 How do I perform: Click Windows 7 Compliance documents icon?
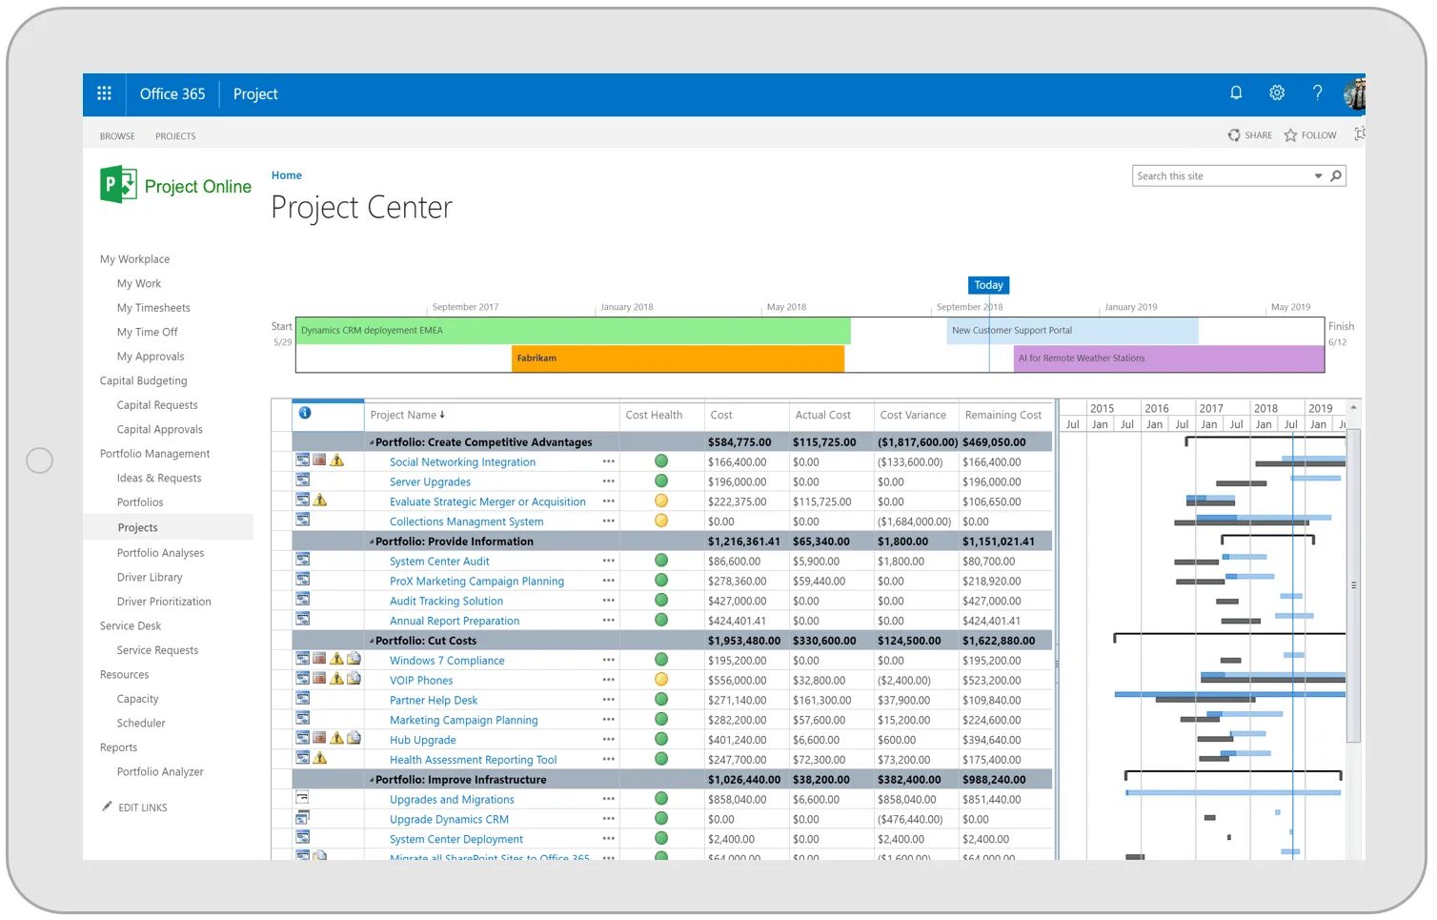point(354,658)
